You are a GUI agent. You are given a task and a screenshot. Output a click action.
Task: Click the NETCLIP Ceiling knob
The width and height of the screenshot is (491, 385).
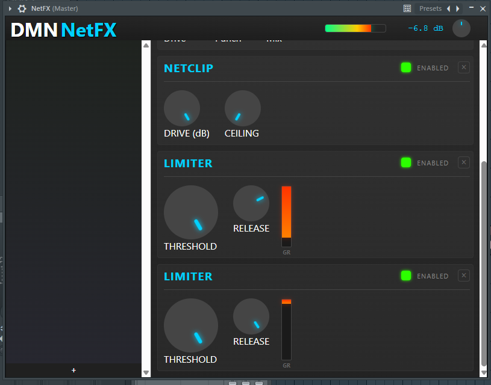pyautogui.click(x=243, y=108)
